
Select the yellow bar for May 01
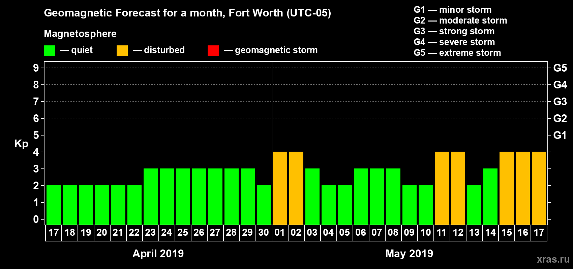[x=280, y=188]
